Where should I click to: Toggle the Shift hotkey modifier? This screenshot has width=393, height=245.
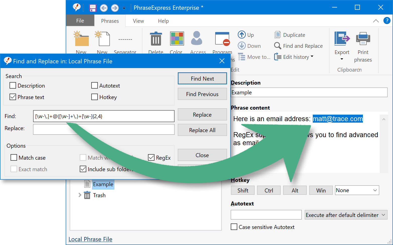[x=243, y=190]
